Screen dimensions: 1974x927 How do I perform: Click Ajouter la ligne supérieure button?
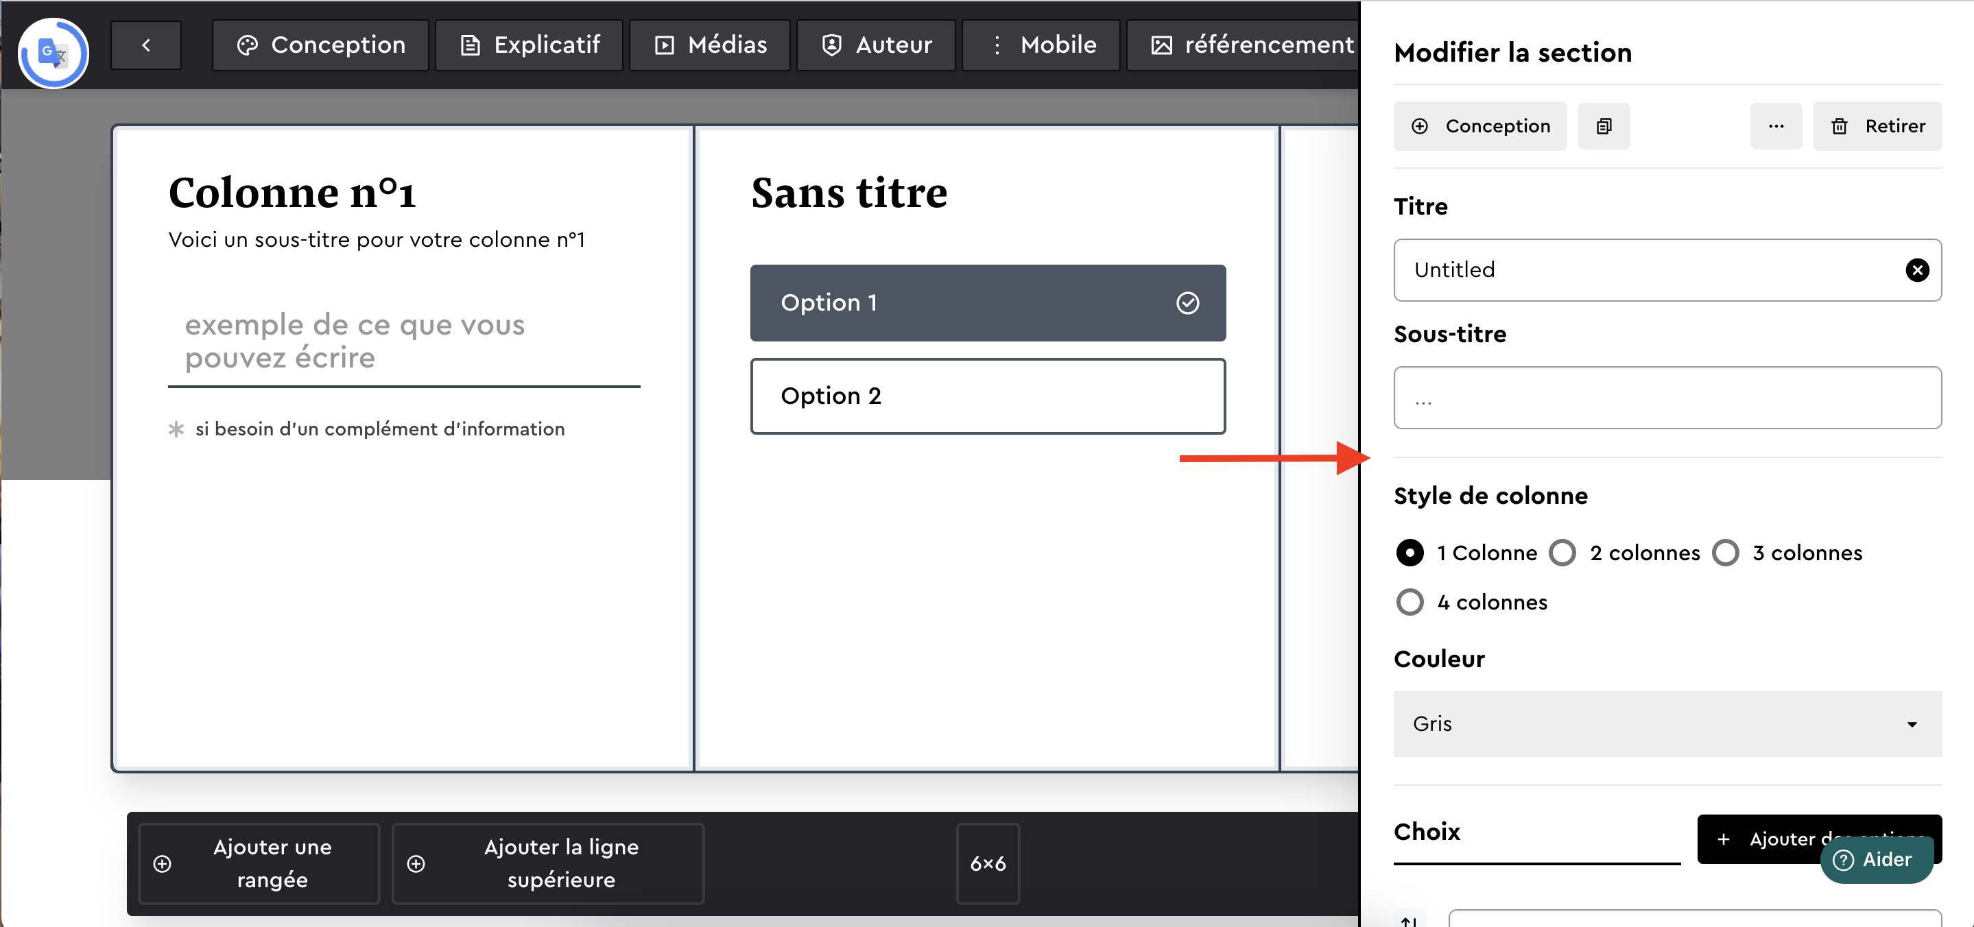tap(547, 863)
